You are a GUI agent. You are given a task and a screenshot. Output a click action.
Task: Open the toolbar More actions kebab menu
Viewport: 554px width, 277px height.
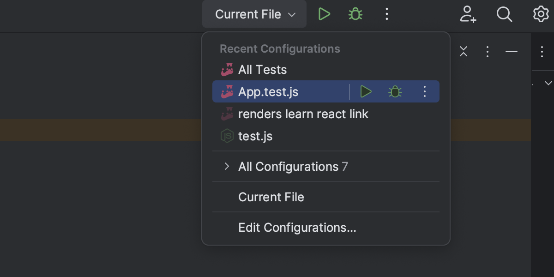coord(386,14)
